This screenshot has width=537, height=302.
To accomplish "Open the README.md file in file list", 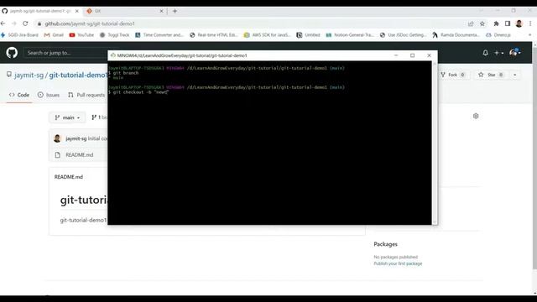I will (x=80, y=154).
